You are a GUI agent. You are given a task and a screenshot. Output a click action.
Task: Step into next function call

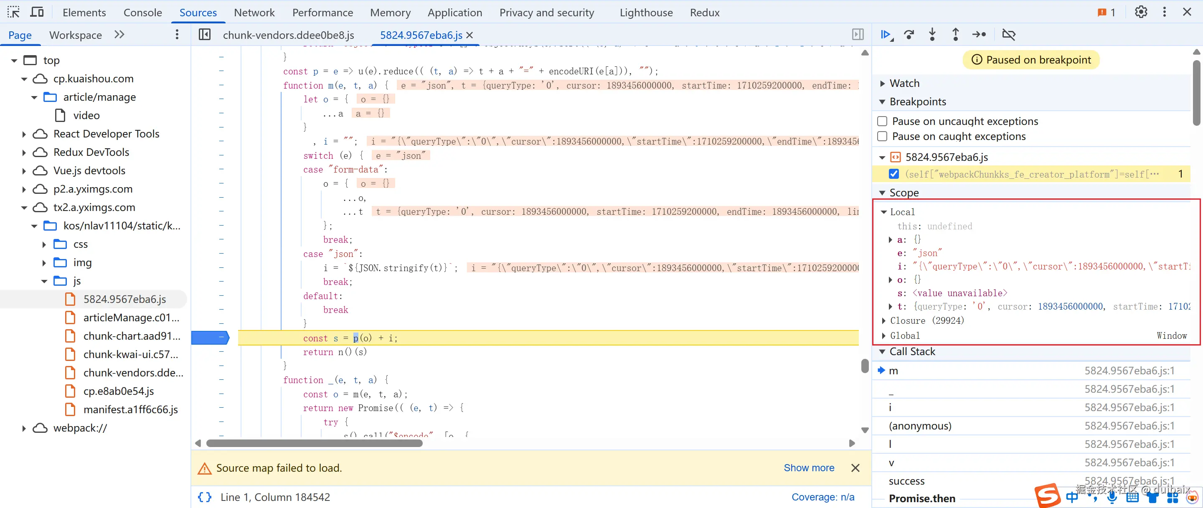point(932,35)
